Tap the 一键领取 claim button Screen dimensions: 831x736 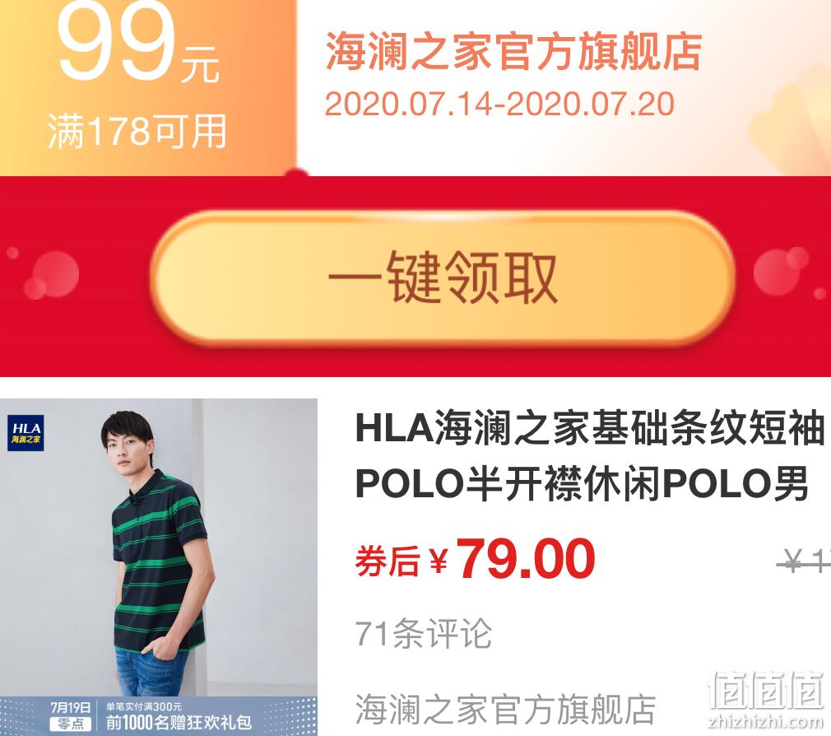tap(443, 278)
